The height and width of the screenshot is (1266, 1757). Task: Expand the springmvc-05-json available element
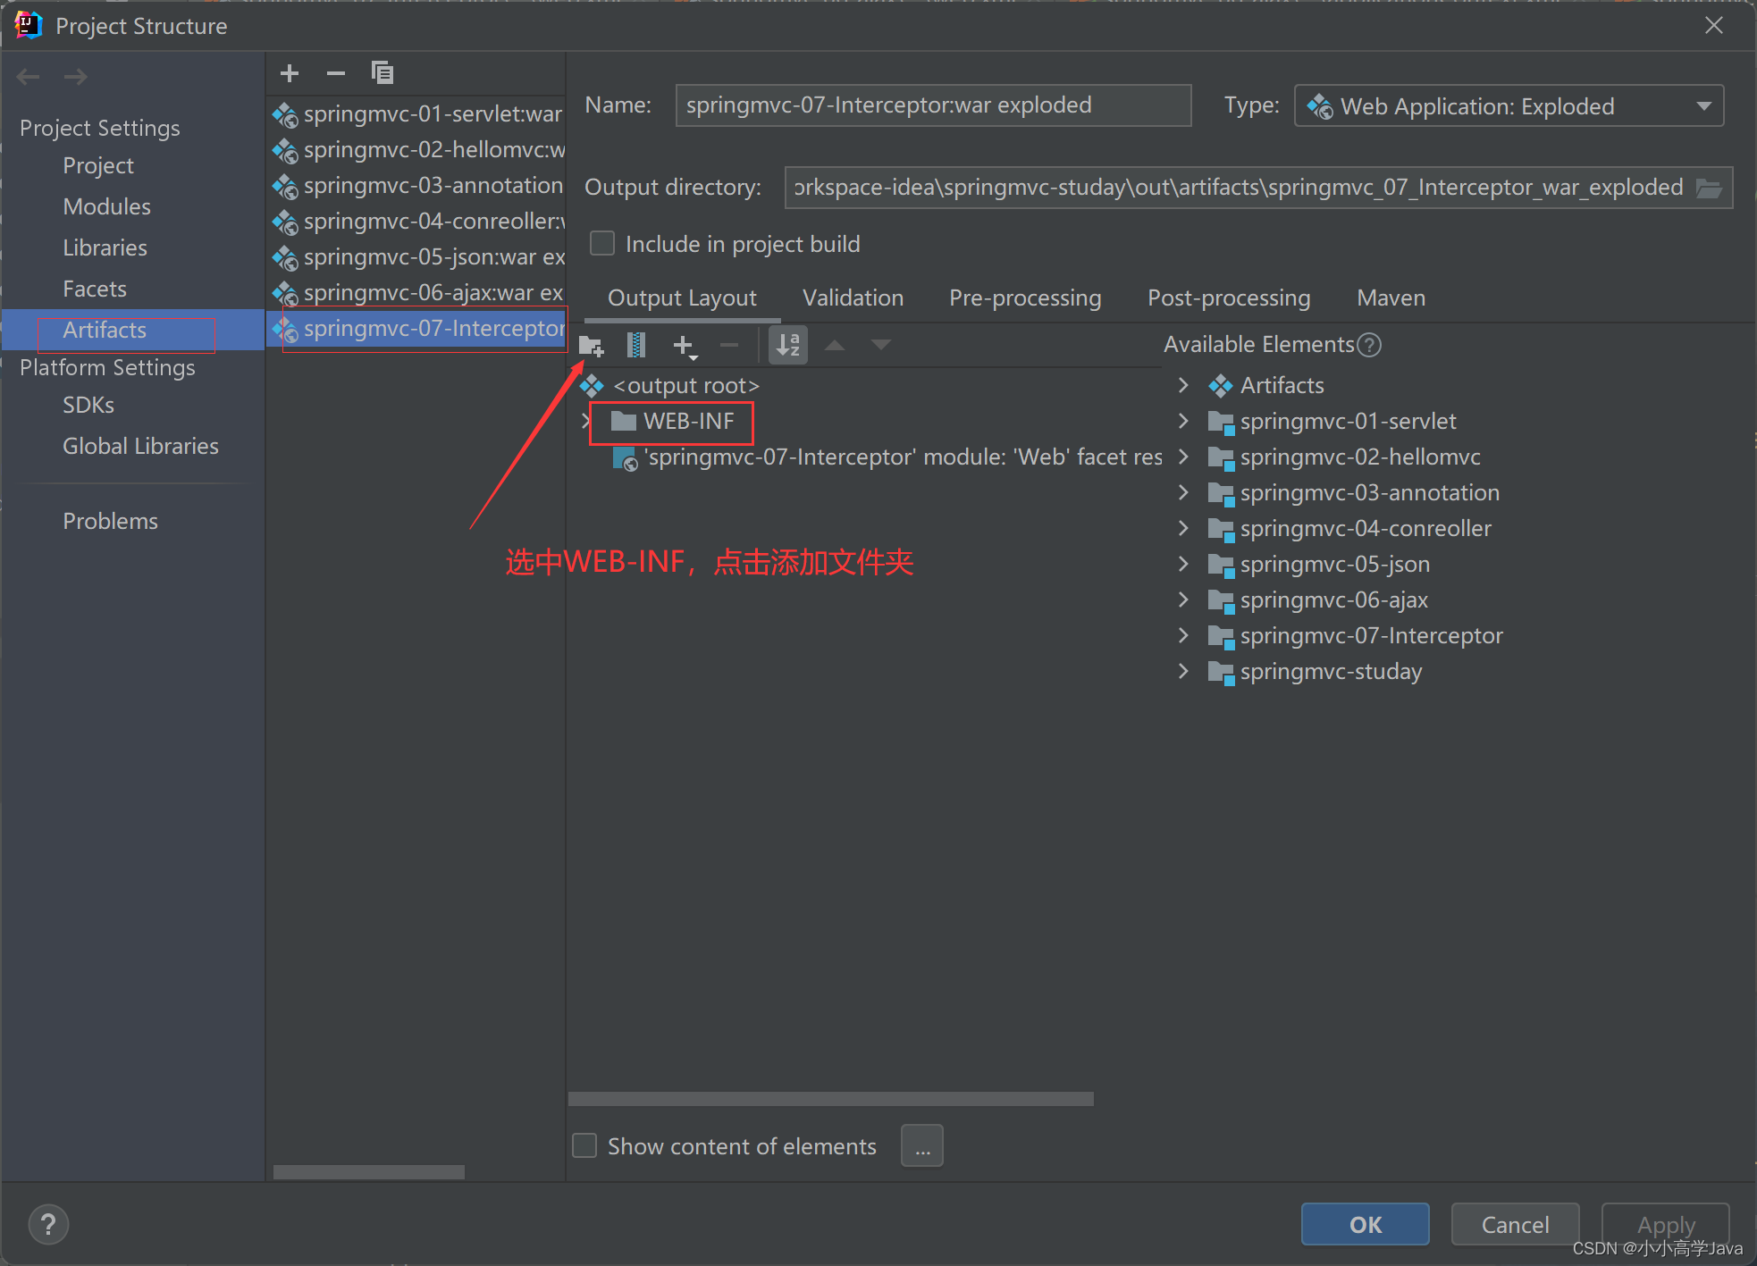tap(1183, 564)
